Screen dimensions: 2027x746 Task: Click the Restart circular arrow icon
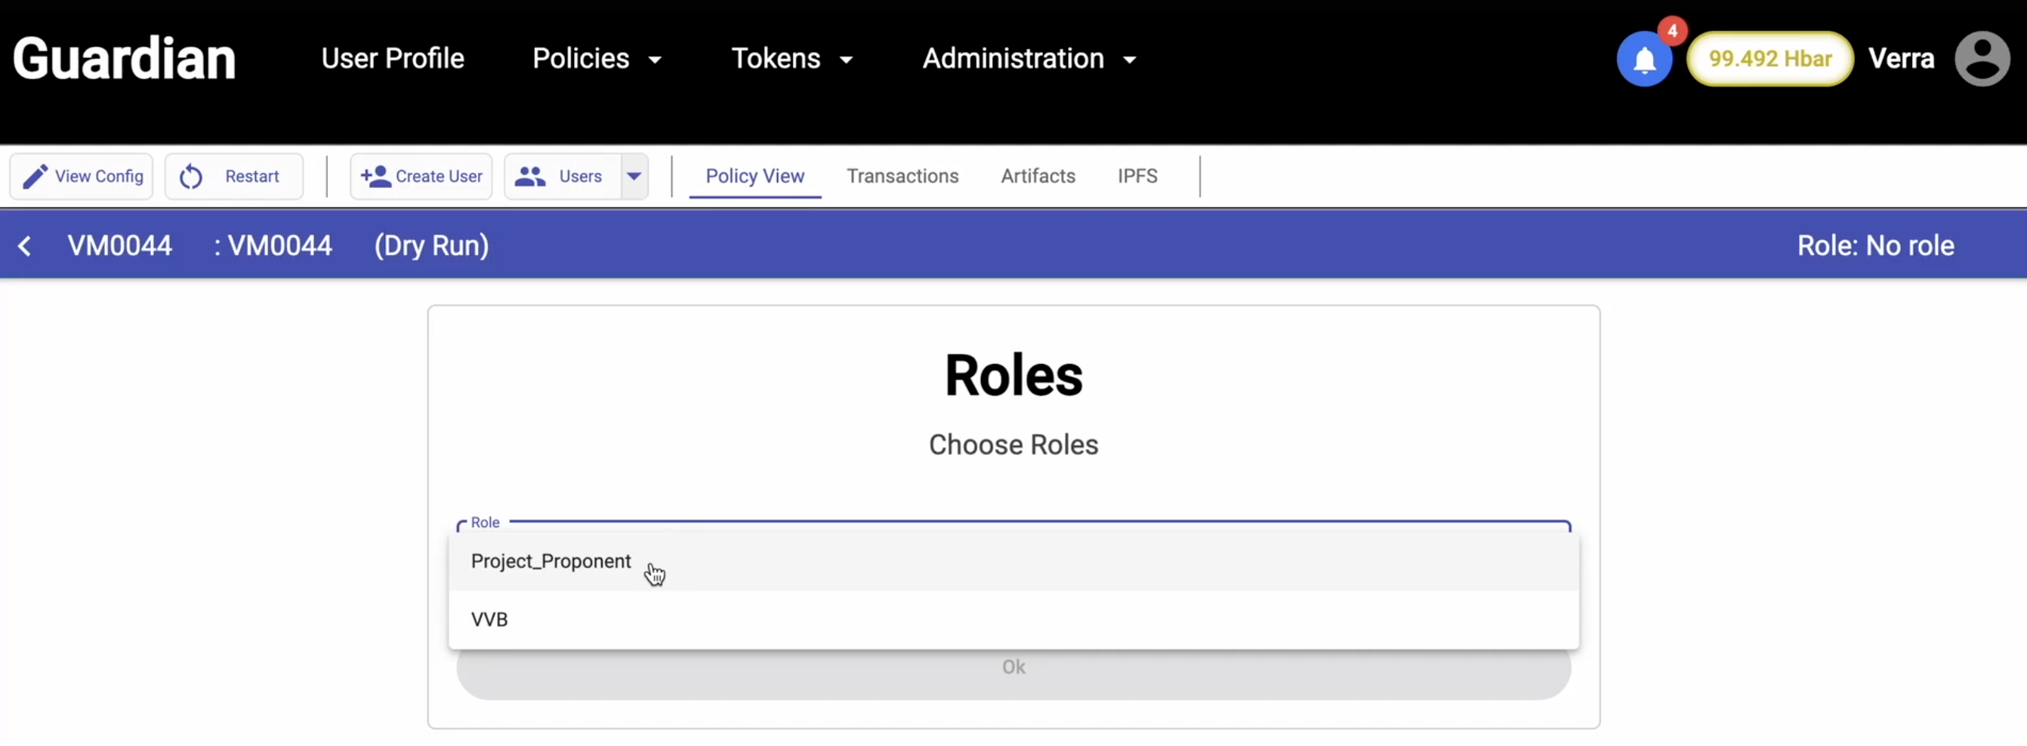click(x=191, y=176)
